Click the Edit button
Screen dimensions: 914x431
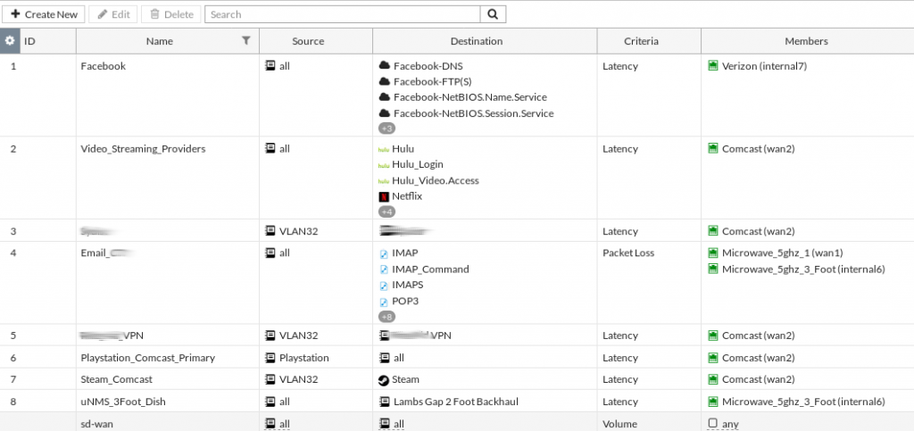point(113,14)
